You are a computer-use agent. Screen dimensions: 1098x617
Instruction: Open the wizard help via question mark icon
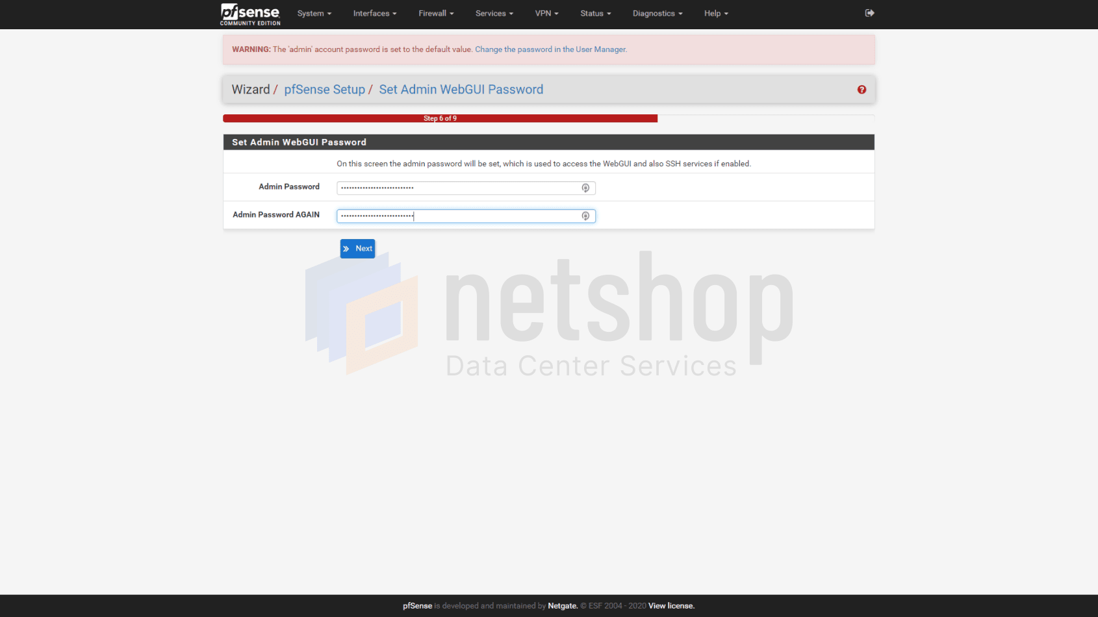click(x=861, y=90)
